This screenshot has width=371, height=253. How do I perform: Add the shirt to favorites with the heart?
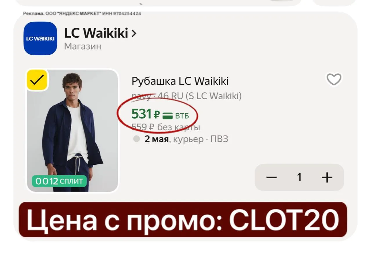[334, 79]
